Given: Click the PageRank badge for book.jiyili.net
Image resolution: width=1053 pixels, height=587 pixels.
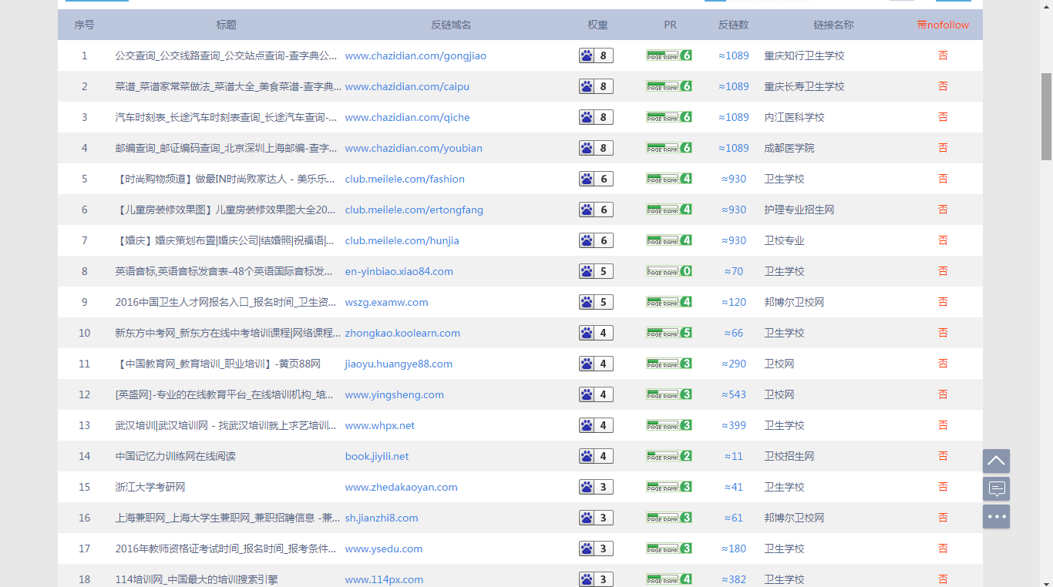Looking at the screenshot, I should (x=668, y=456).
